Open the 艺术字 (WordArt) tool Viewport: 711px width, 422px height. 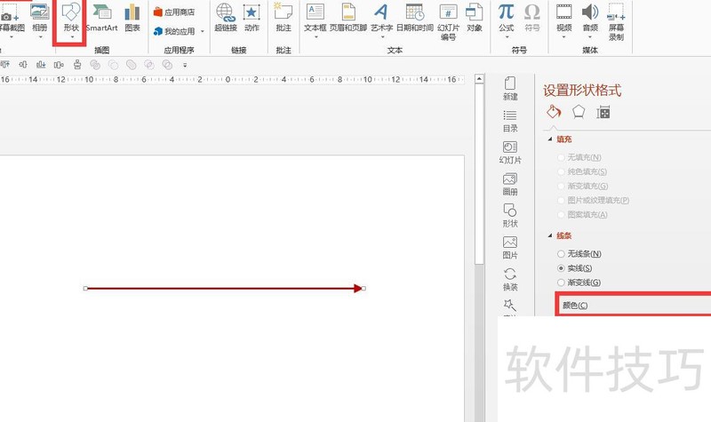(381, 19)
